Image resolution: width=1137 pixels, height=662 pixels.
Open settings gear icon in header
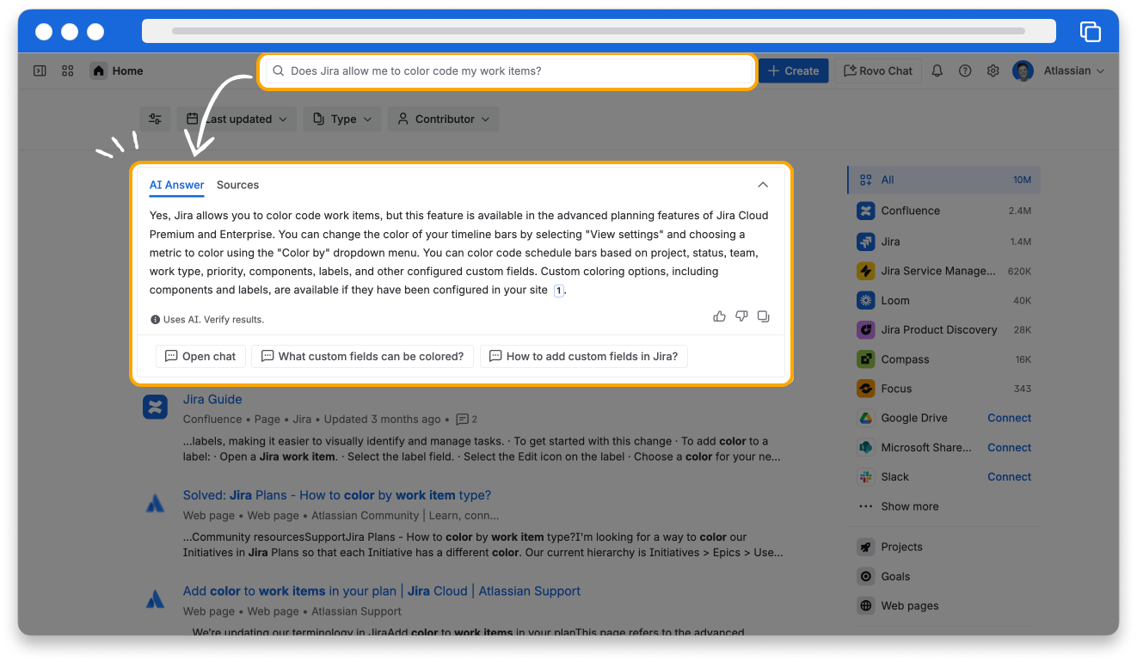click(x=993, y=71)
